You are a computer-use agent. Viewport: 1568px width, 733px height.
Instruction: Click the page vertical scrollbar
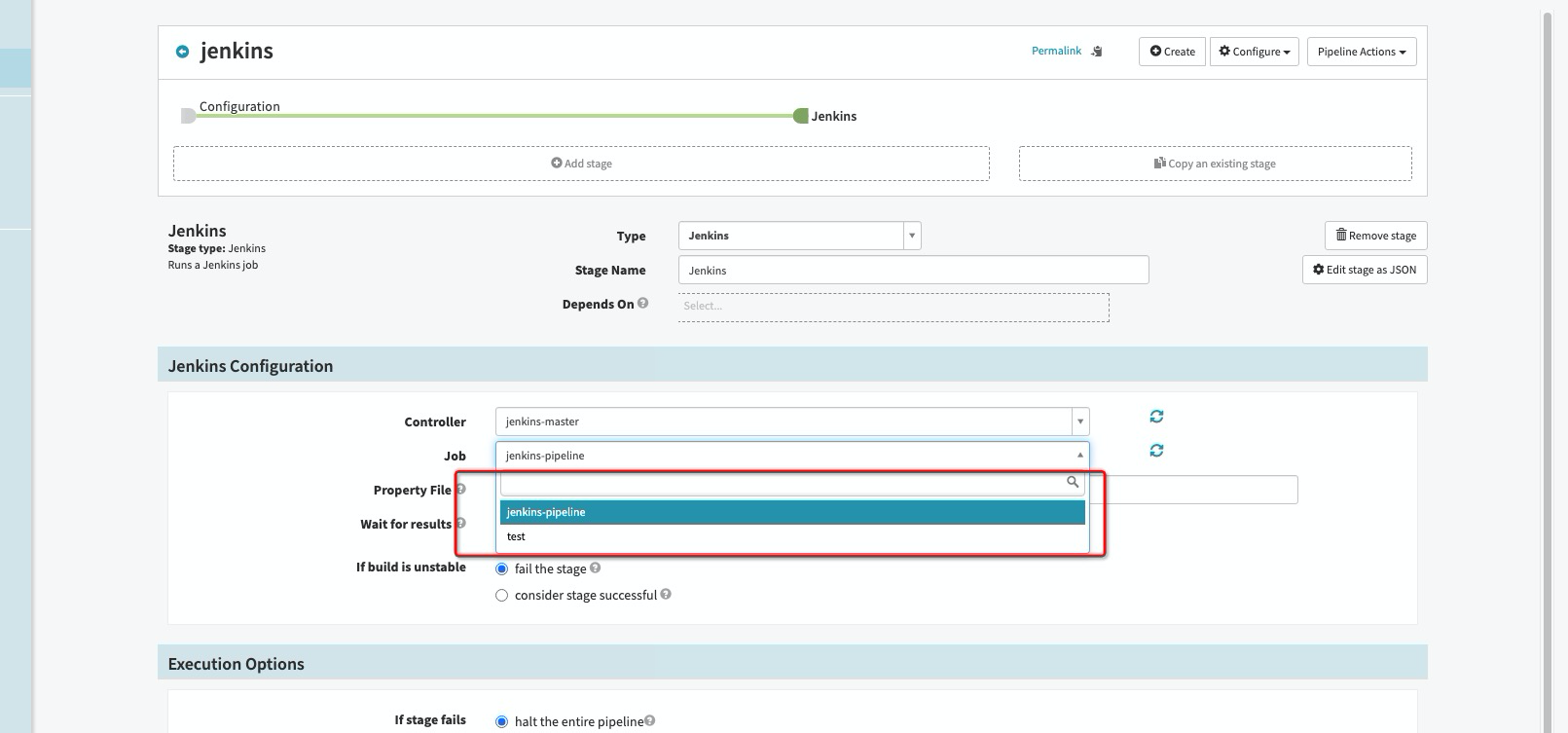point(1548,370)
